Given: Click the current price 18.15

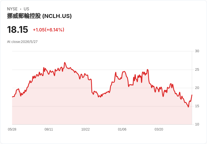Looking at the screenshot, I should coord(17,29).
